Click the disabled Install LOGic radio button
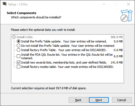The width and height of the screenshot is (135, 106). 14,37
